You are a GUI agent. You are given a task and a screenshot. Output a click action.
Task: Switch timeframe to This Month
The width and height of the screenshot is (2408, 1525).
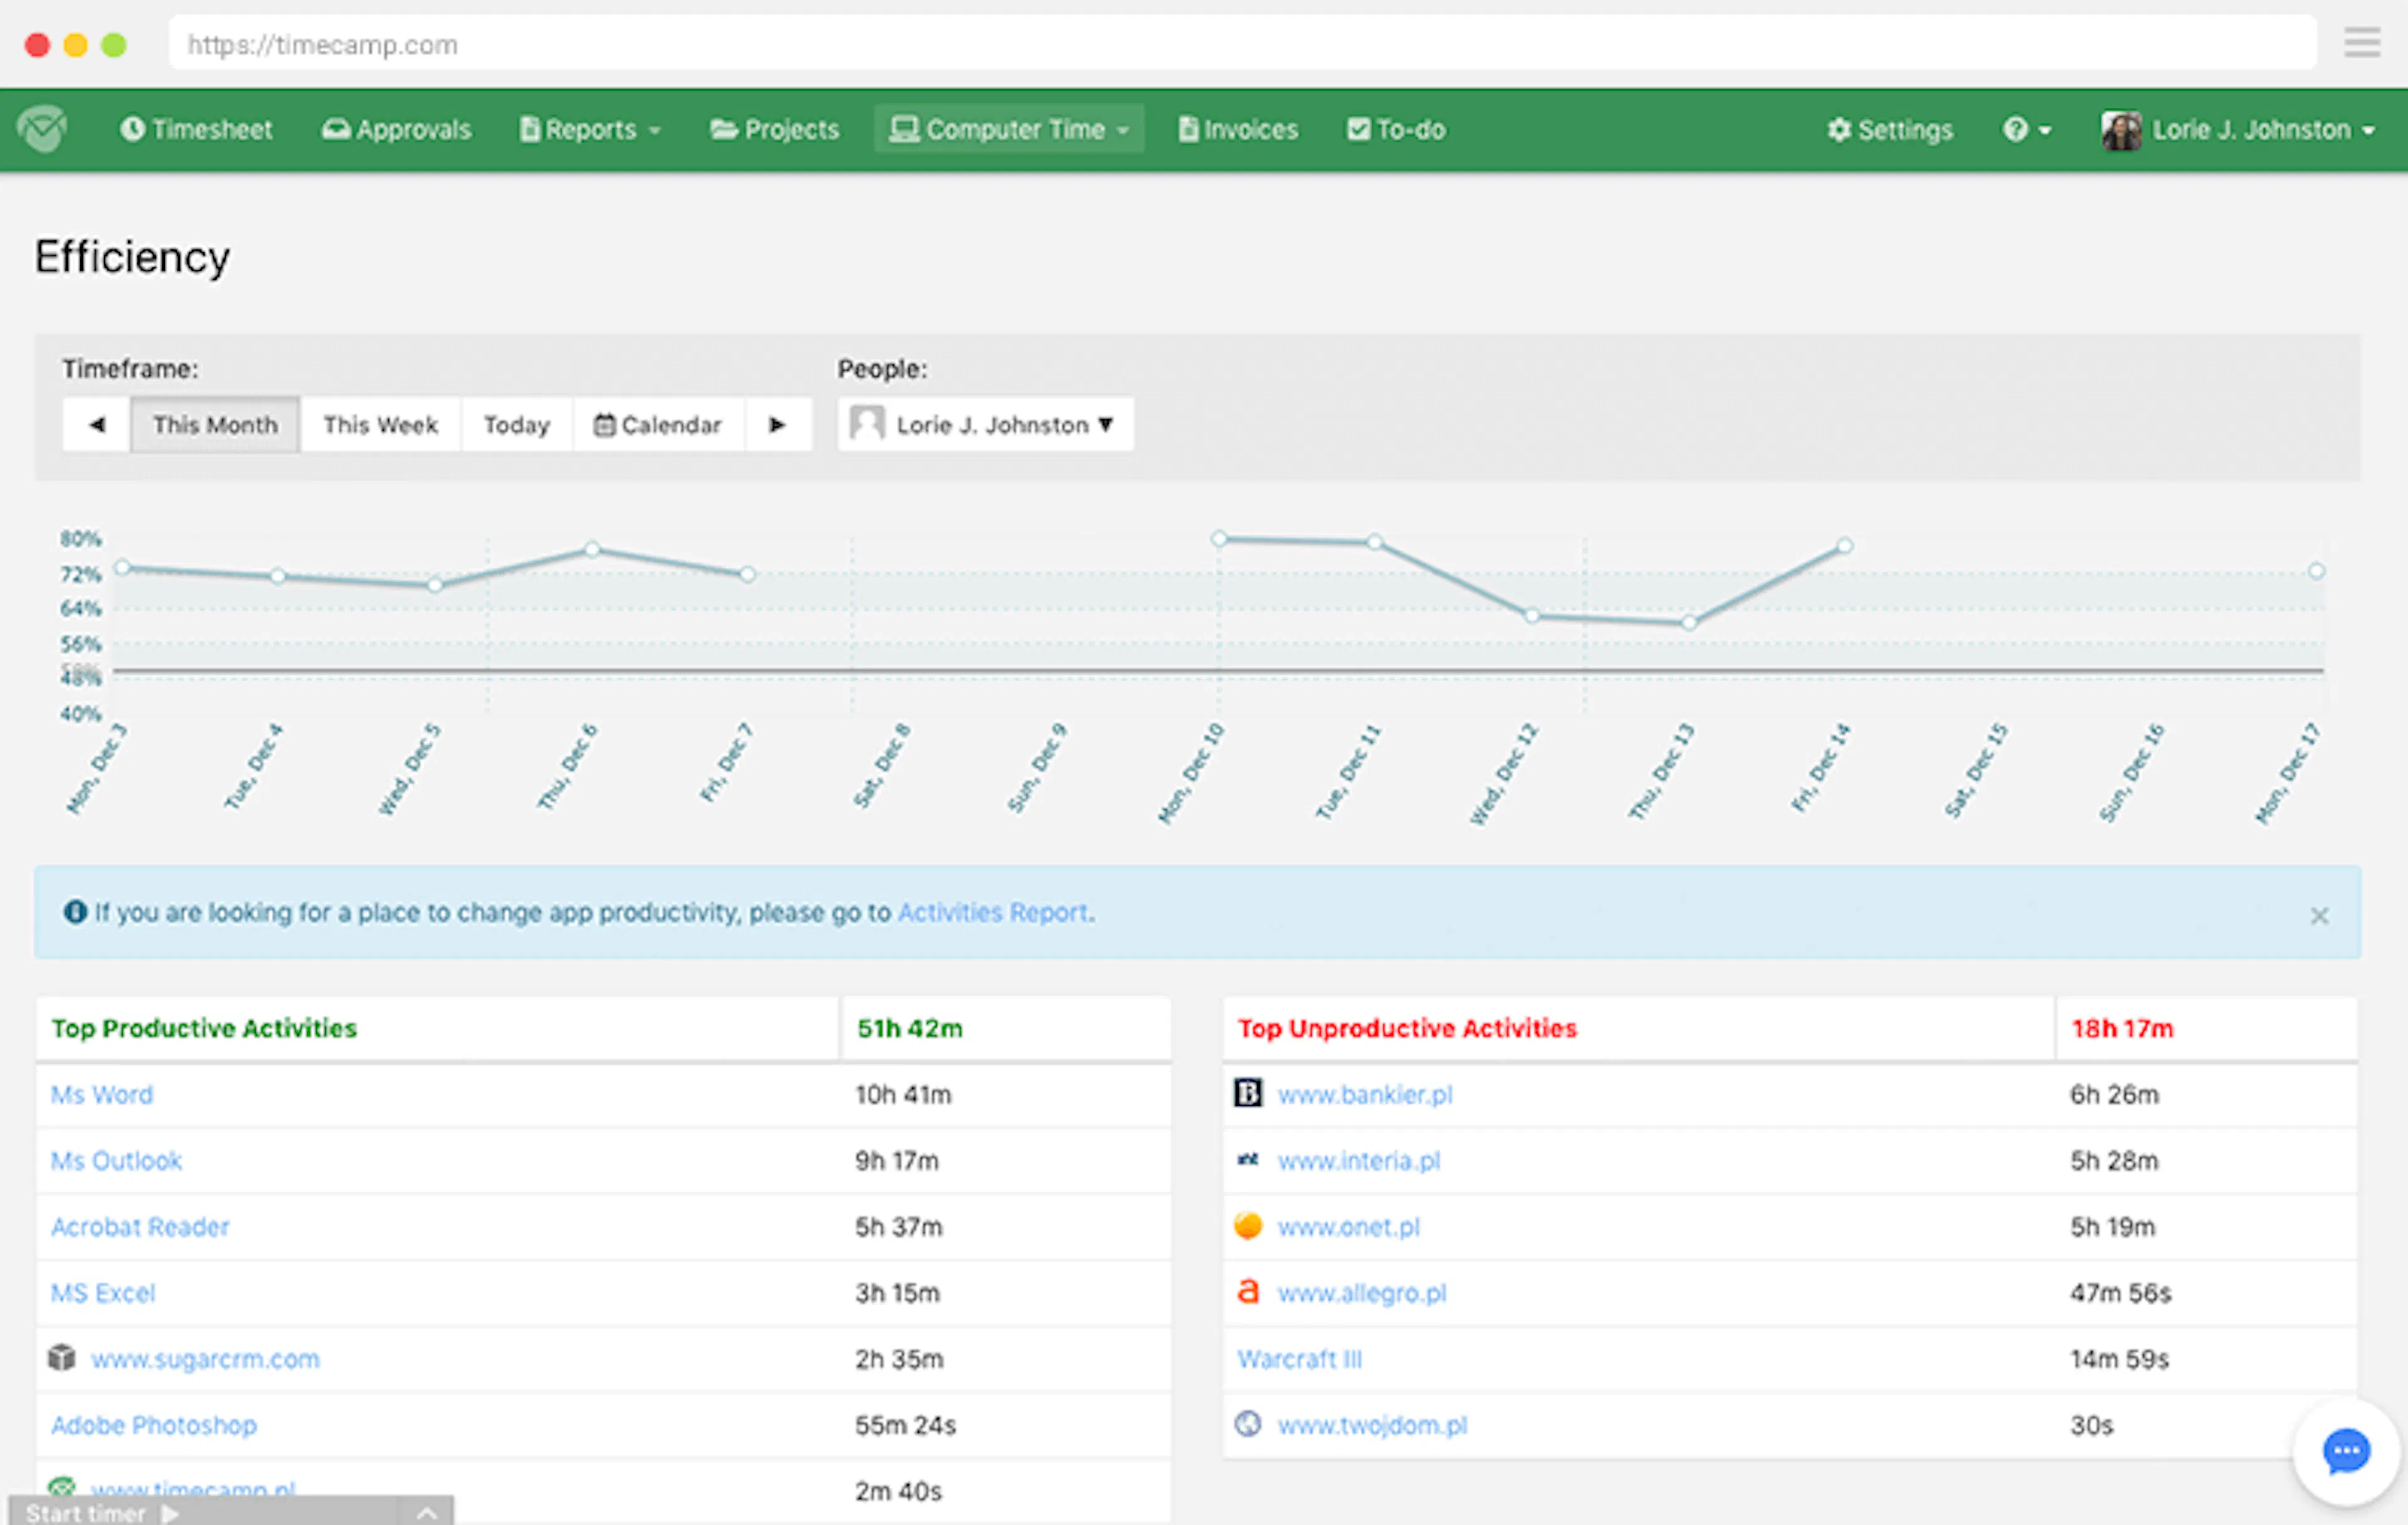coord(215,424)
